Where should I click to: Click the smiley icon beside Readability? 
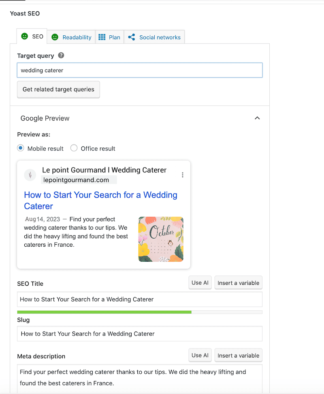coord(55,37)
